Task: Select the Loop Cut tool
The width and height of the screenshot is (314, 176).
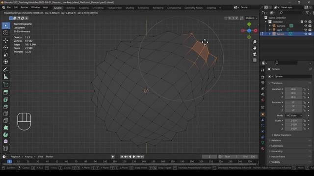Action: click(x=6, y=113)
